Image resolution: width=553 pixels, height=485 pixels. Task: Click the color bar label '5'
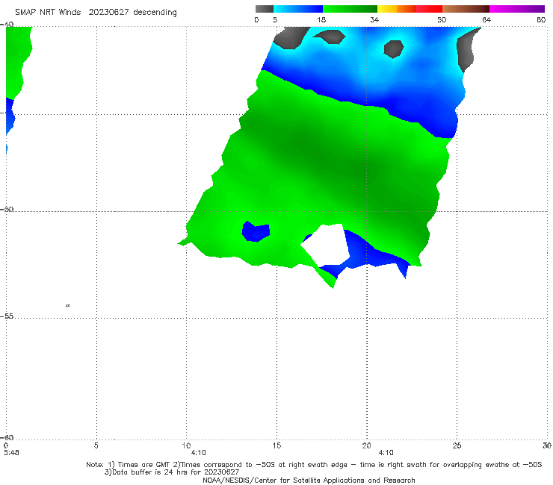point(275,19)
